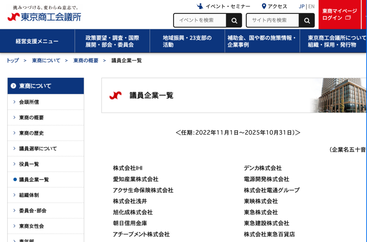Viewport: 367px width, 242px height.
Task: Expand the 東商の概要 sidebar chevron
Action: 14,117
